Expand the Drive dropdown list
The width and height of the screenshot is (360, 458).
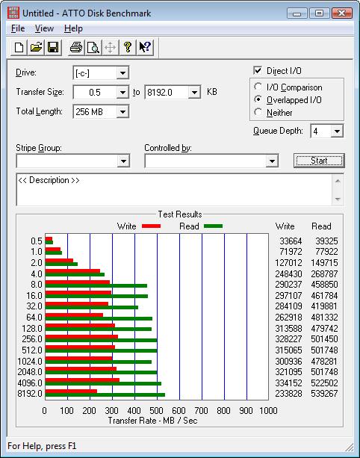[x=122, y=72]
